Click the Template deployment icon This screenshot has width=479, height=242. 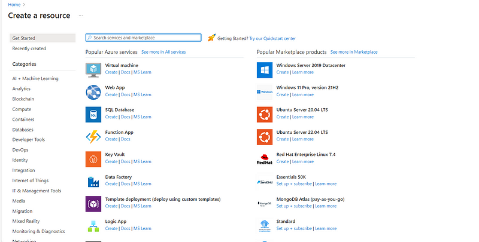[x=93, y=204]
